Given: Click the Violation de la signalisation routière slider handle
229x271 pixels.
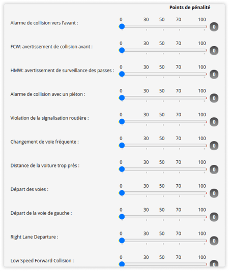Looking at the screenshot, I should point(122,121).
